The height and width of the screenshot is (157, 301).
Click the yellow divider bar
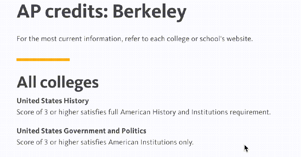tap(43, 59)
